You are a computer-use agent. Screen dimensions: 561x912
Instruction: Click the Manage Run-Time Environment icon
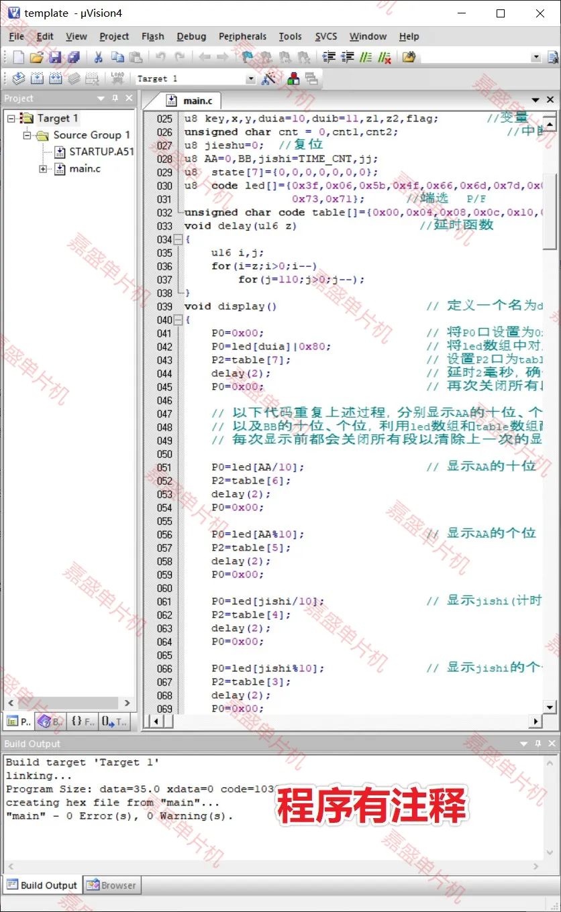[293, 78]
